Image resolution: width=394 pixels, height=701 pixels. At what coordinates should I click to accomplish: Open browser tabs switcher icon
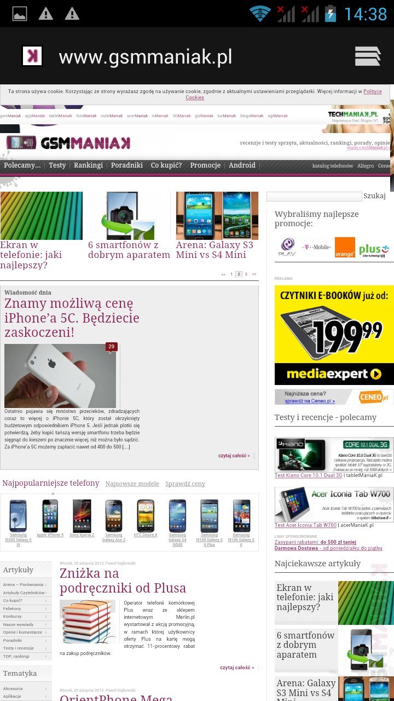pos(368,56)
